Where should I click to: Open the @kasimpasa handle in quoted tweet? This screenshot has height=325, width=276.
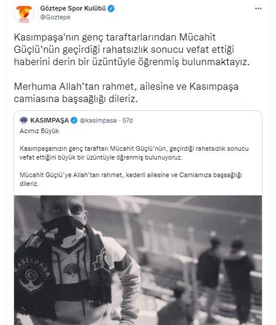pyautogui.click(x=98, y=120)
